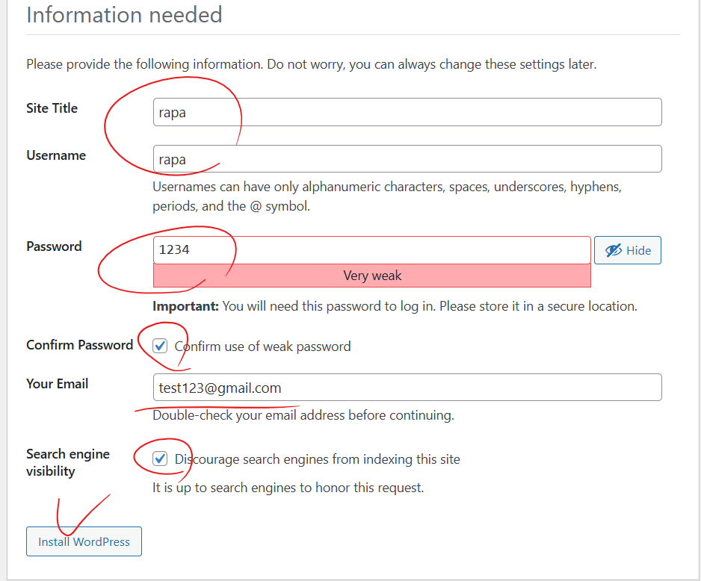Click the Site Title label

point(52,108)
